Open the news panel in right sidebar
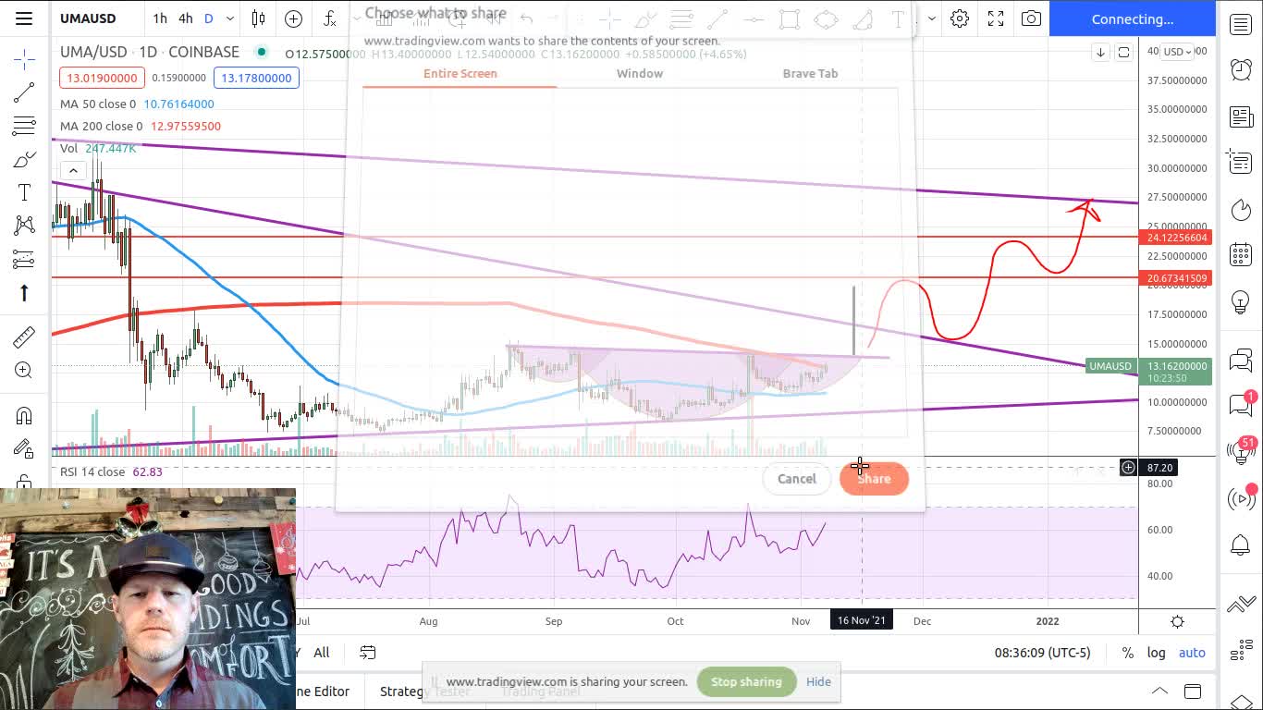 click(1241, 116)
